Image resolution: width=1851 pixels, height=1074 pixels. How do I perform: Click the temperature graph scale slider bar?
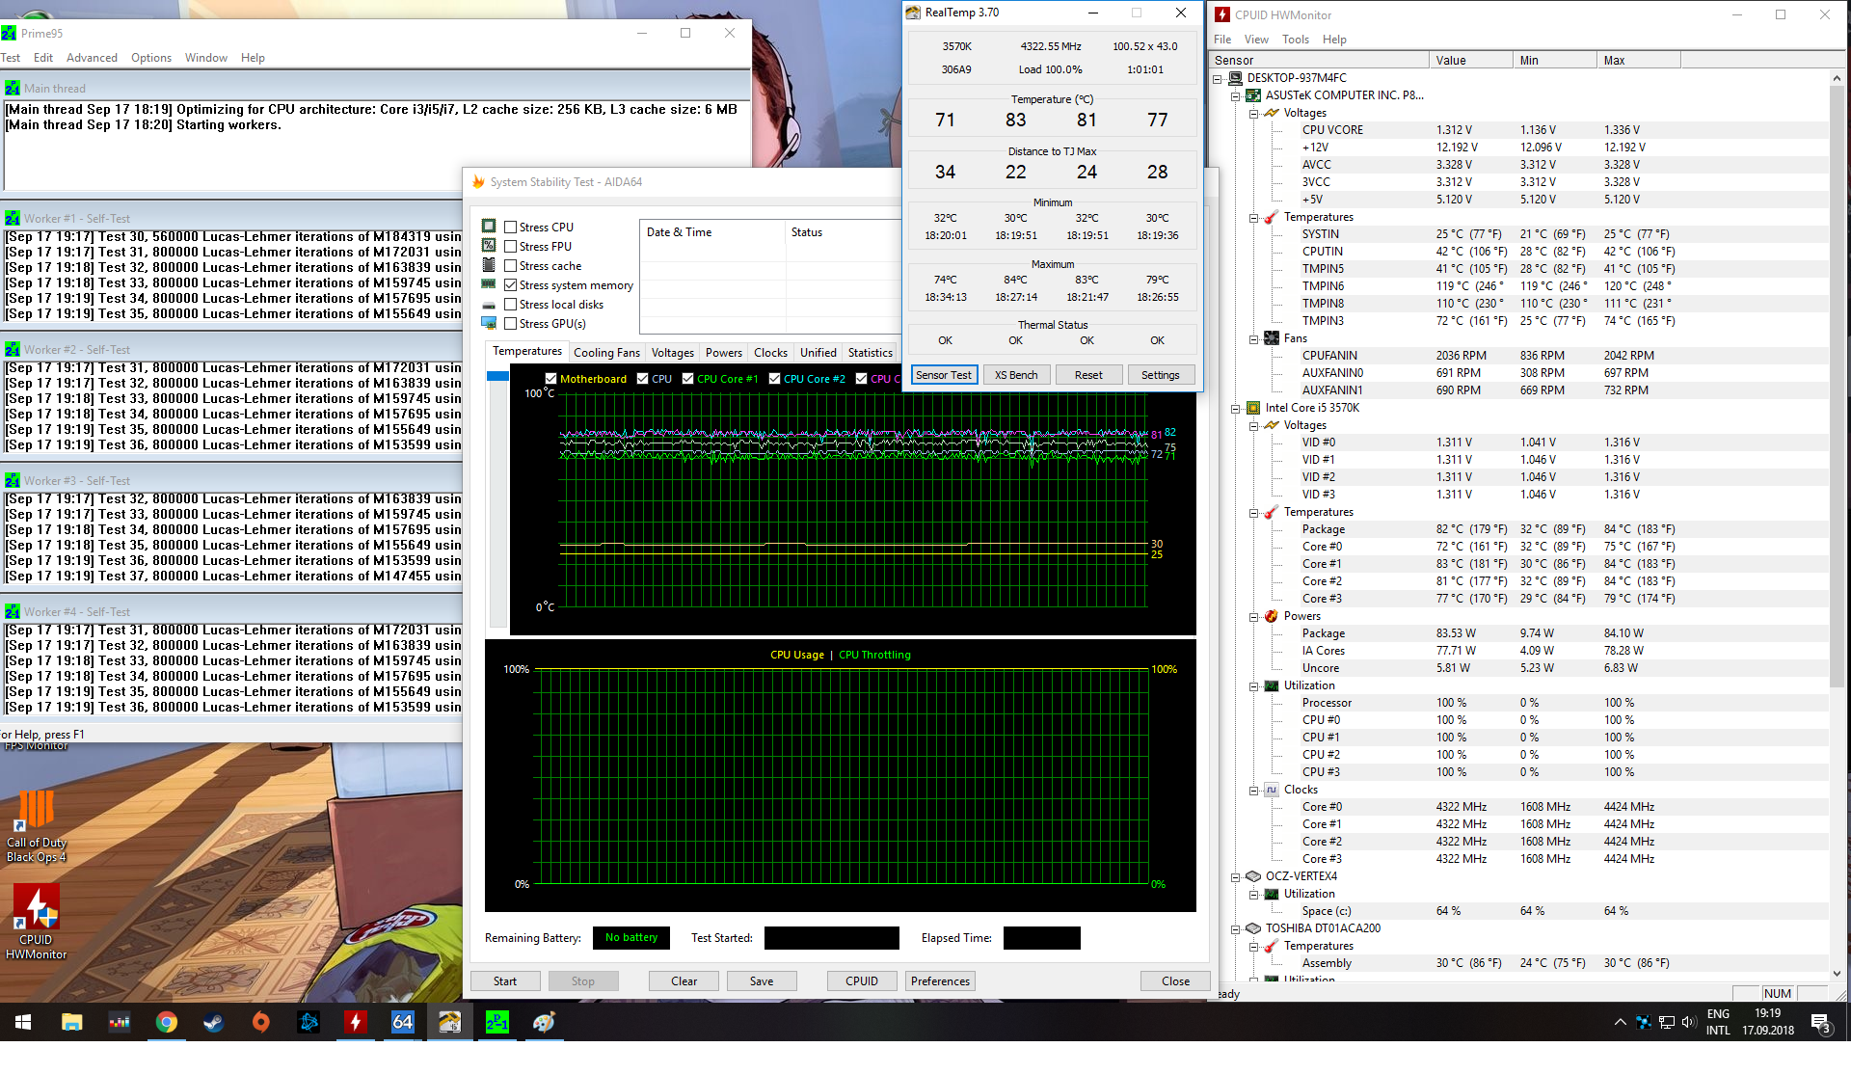[x=497, y=501]
